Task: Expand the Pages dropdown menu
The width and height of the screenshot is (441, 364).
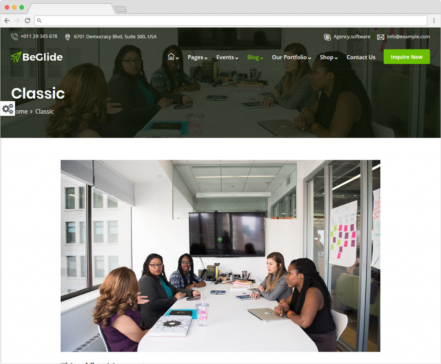Action: [197, 57]
